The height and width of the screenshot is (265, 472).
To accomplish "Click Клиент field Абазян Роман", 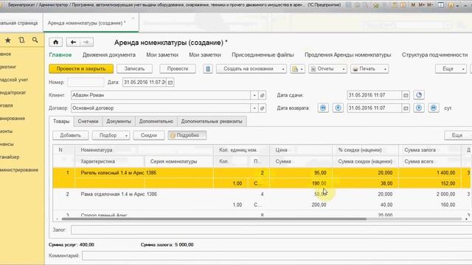I will pos(161,95).
